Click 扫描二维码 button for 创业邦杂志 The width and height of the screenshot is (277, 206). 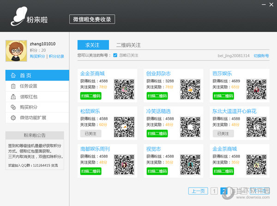pos(157,95)
